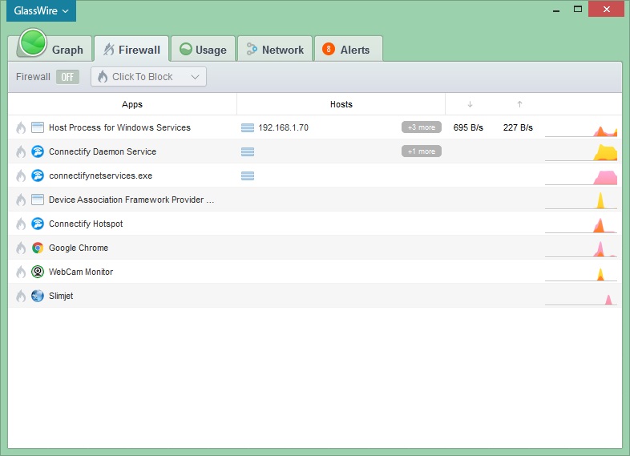Select the WebCam Monitor app name
Image resolution: width=630 pixels, height=456 pixels.
click(81, 272)
